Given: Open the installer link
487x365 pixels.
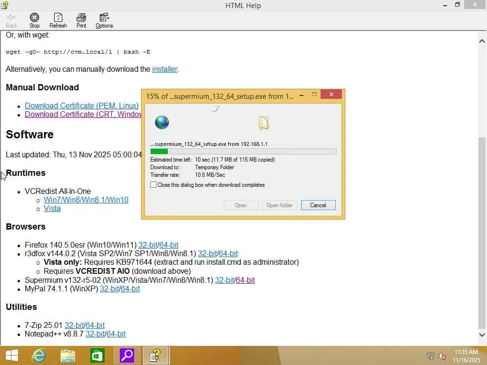Looking at the screenshot, I should (165, 69).
